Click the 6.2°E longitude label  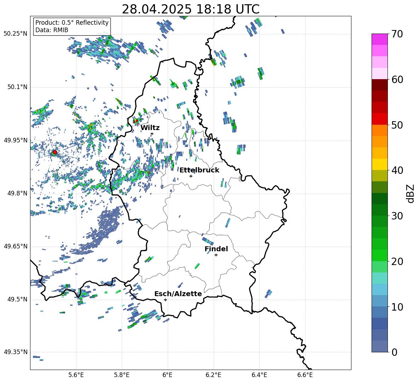coord(213,375)
